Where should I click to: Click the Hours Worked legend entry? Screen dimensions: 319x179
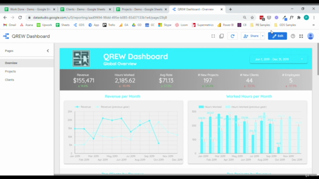[x=210, y=107]
